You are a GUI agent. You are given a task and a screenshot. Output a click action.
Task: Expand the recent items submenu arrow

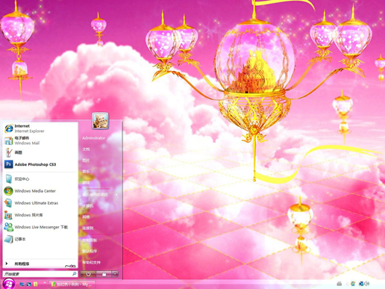(x=116, y=194)
